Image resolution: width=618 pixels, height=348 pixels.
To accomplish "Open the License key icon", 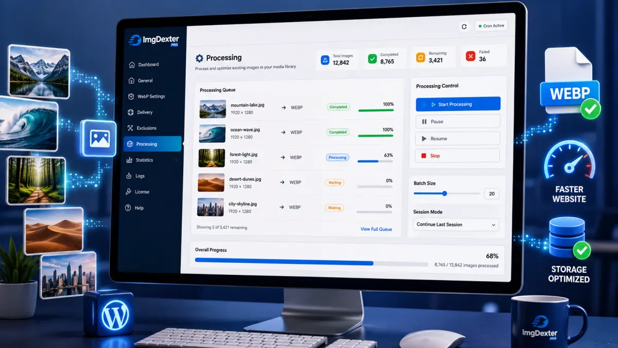I will click(129, 192).
